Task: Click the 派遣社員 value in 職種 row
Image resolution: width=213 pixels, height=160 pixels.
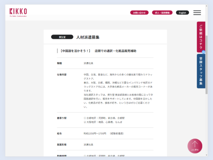Action: pyautogui.click(x=88, y=63)
